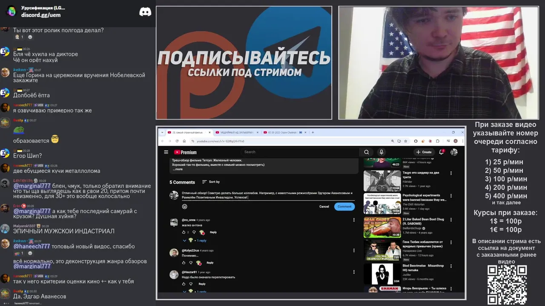545x306 pixels.
Task: Click @haneech777 mention in kekon's message
Action: (32, 246)
